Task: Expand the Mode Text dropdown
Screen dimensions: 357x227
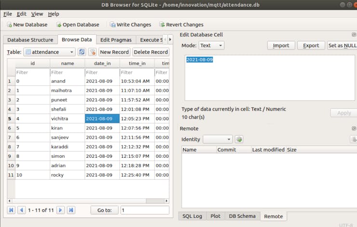Action: [x=211, y=46]
